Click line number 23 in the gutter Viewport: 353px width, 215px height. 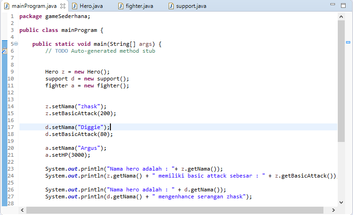coord(11,169)
